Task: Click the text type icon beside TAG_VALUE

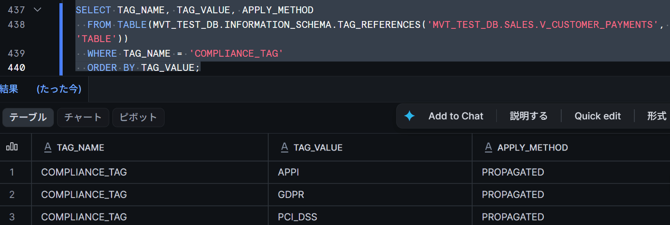Action: pos(284,147)
